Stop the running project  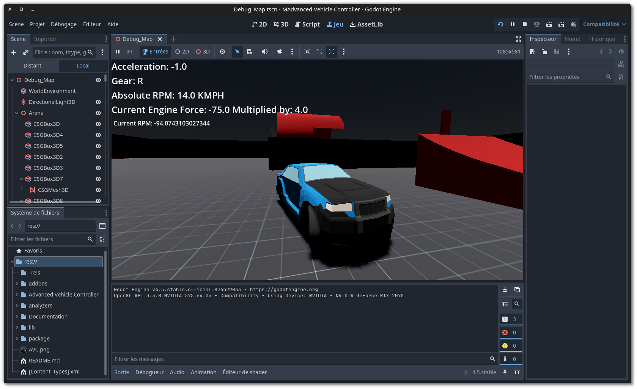pyautogui.click(x=524, y=24)
